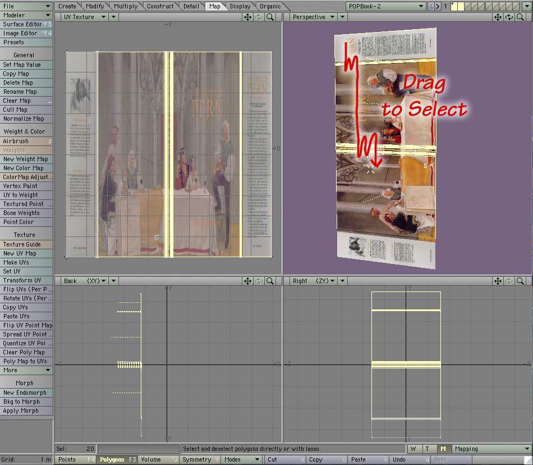
Task: Click the Cut button
Action: pos(284,459)
